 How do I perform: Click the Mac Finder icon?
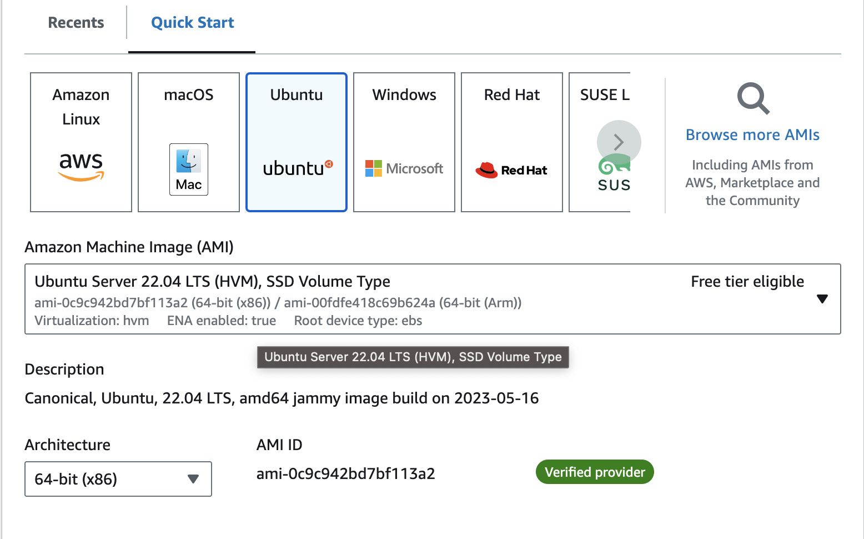point(189,169)
